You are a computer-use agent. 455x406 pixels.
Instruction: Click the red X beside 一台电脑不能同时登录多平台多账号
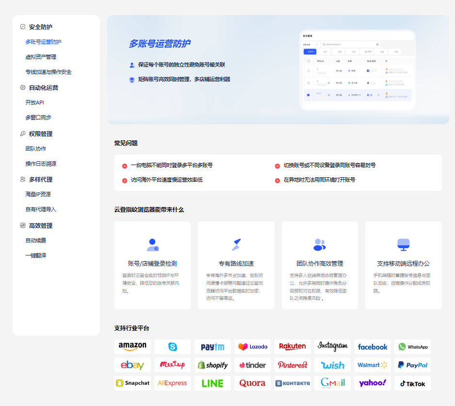125,166
